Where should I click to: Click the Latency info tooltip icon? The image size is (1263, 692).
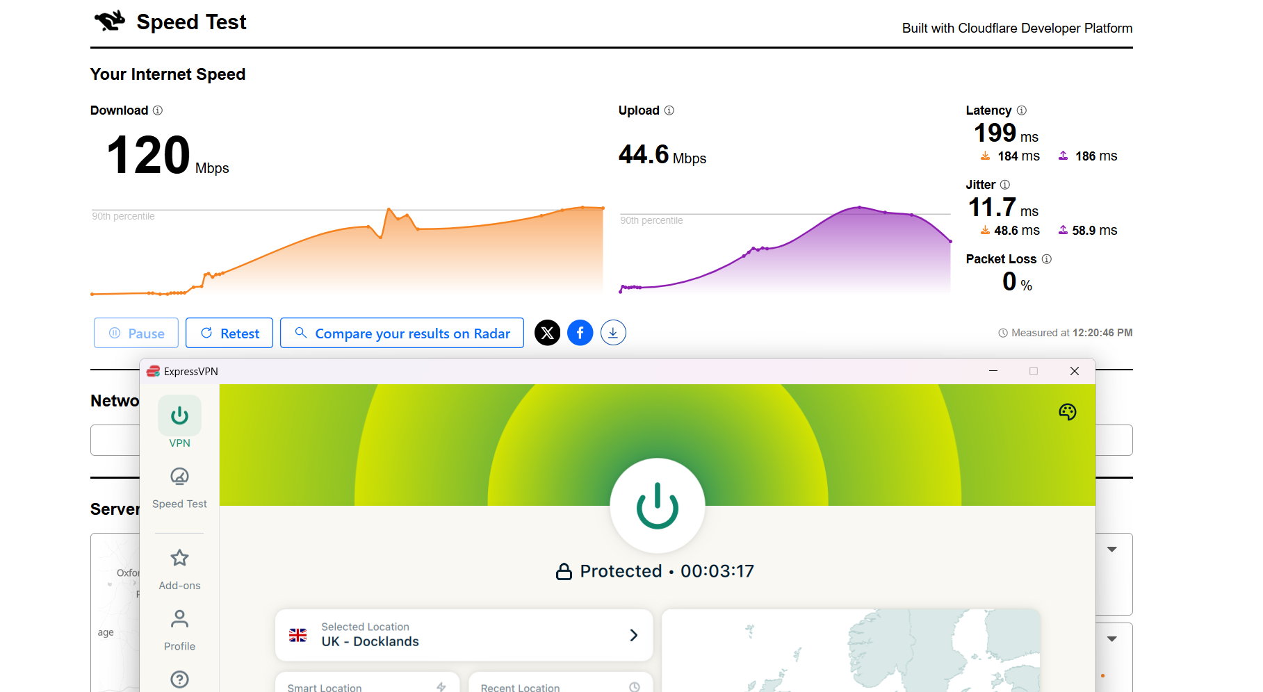[x=1021, y=110]
